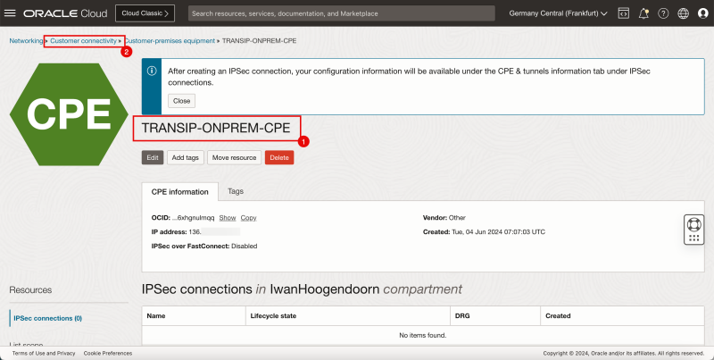Click the Move resource button
The height and width of the screenshot is (360, 714).
coord(235,157)
